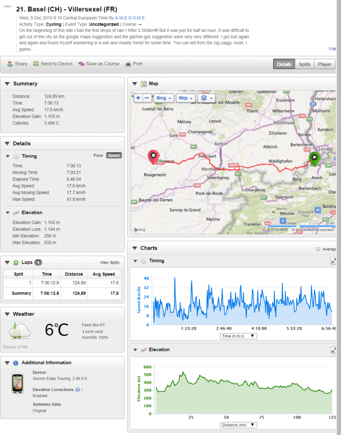The width and height of the screenshot is (341, 435).
Task: Switch to the Splits tab
Action: 304,64
